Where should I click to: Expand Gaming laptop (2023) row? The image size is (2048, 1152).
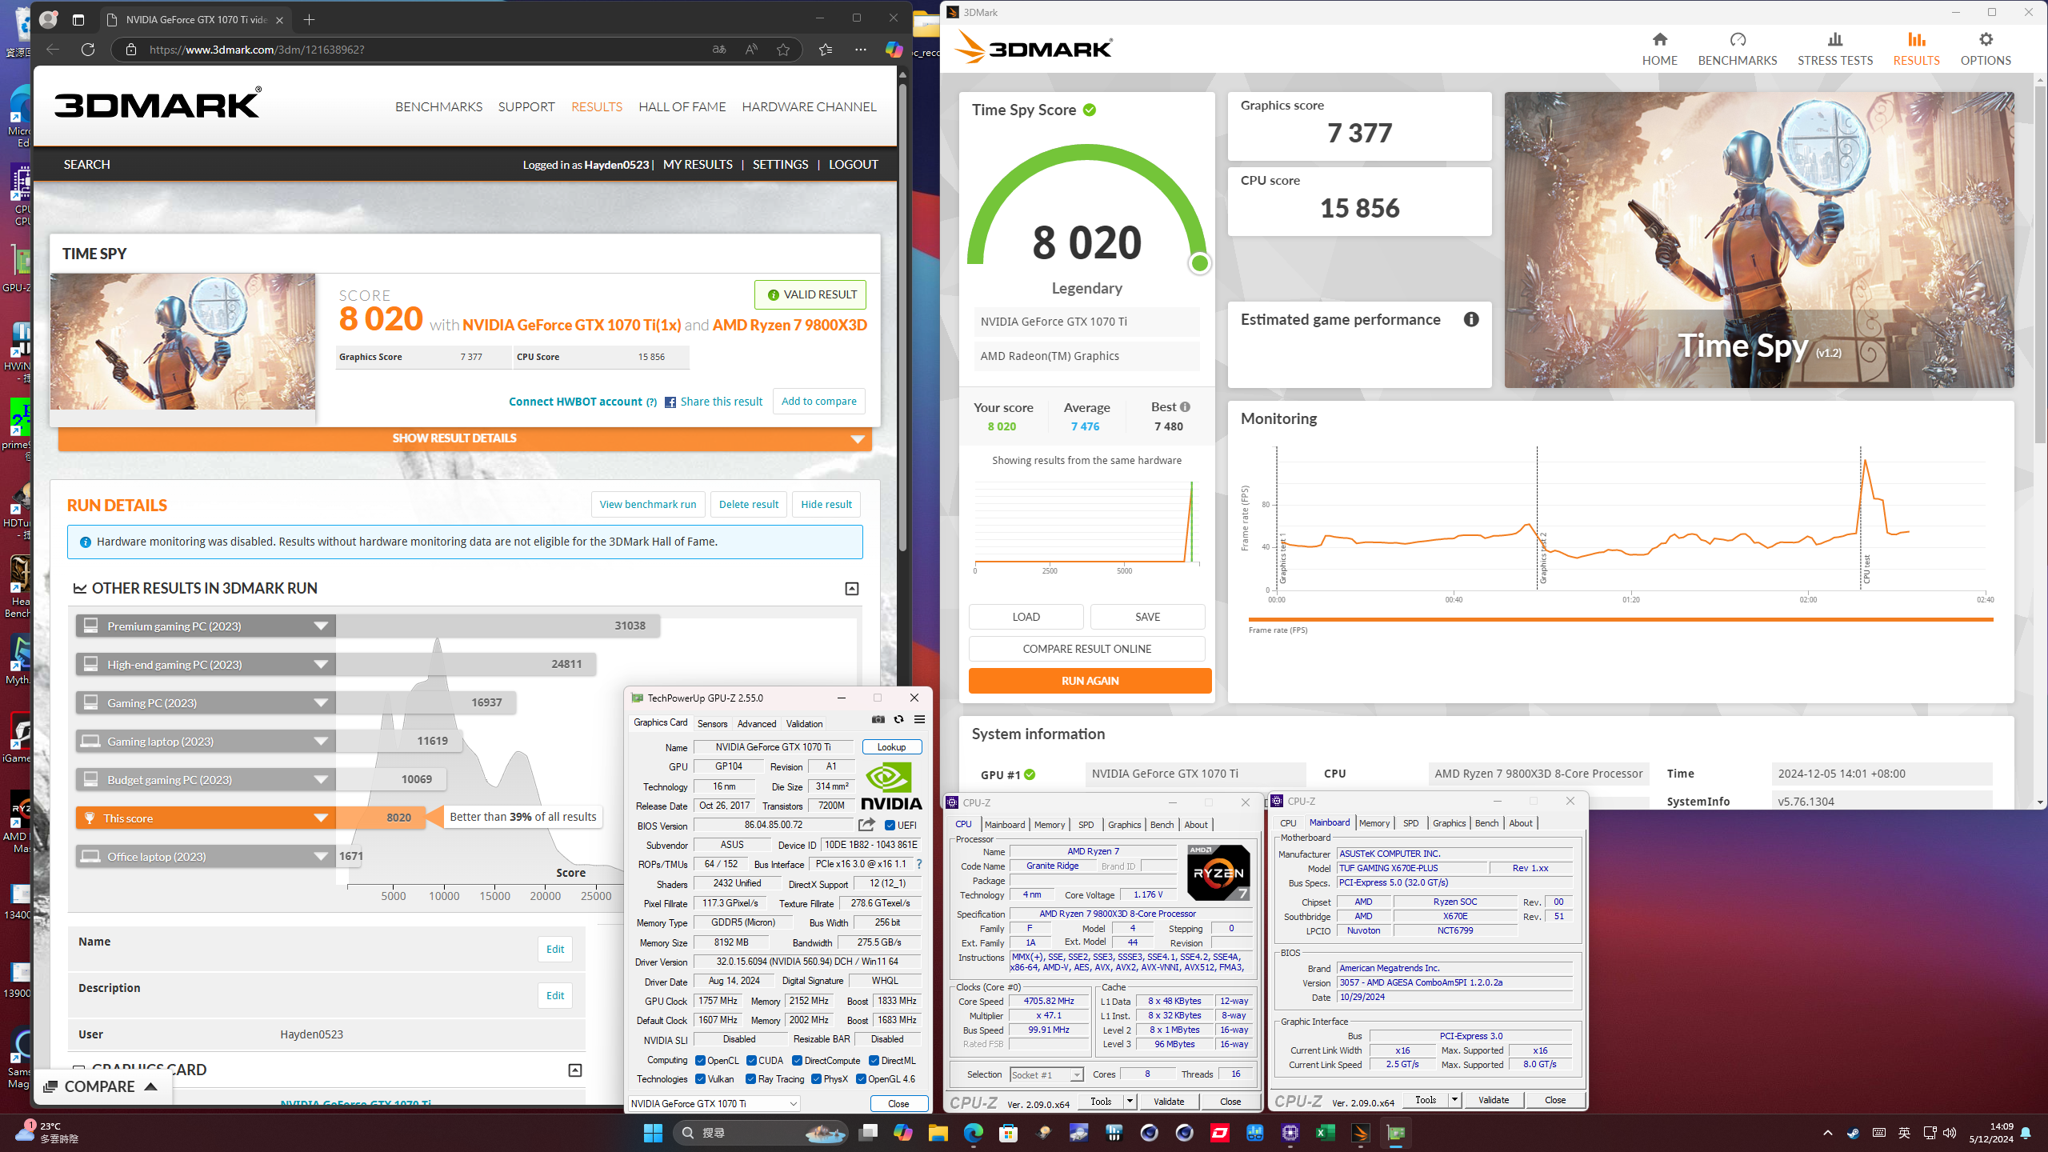[x=321, y=742]
